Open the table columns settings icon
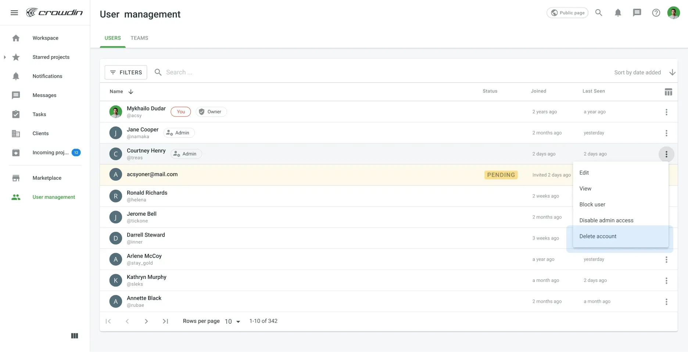Image resolution: width=688 pixels, height=352 pixels. click(x=668, y=92)
